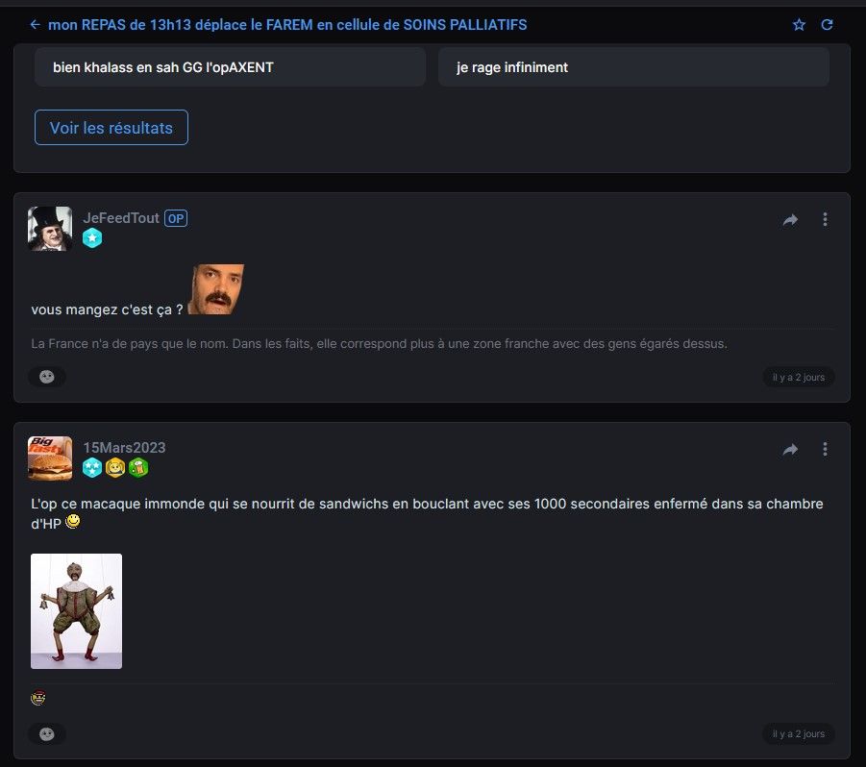Open the 15Mars2023 username profile

124,447
